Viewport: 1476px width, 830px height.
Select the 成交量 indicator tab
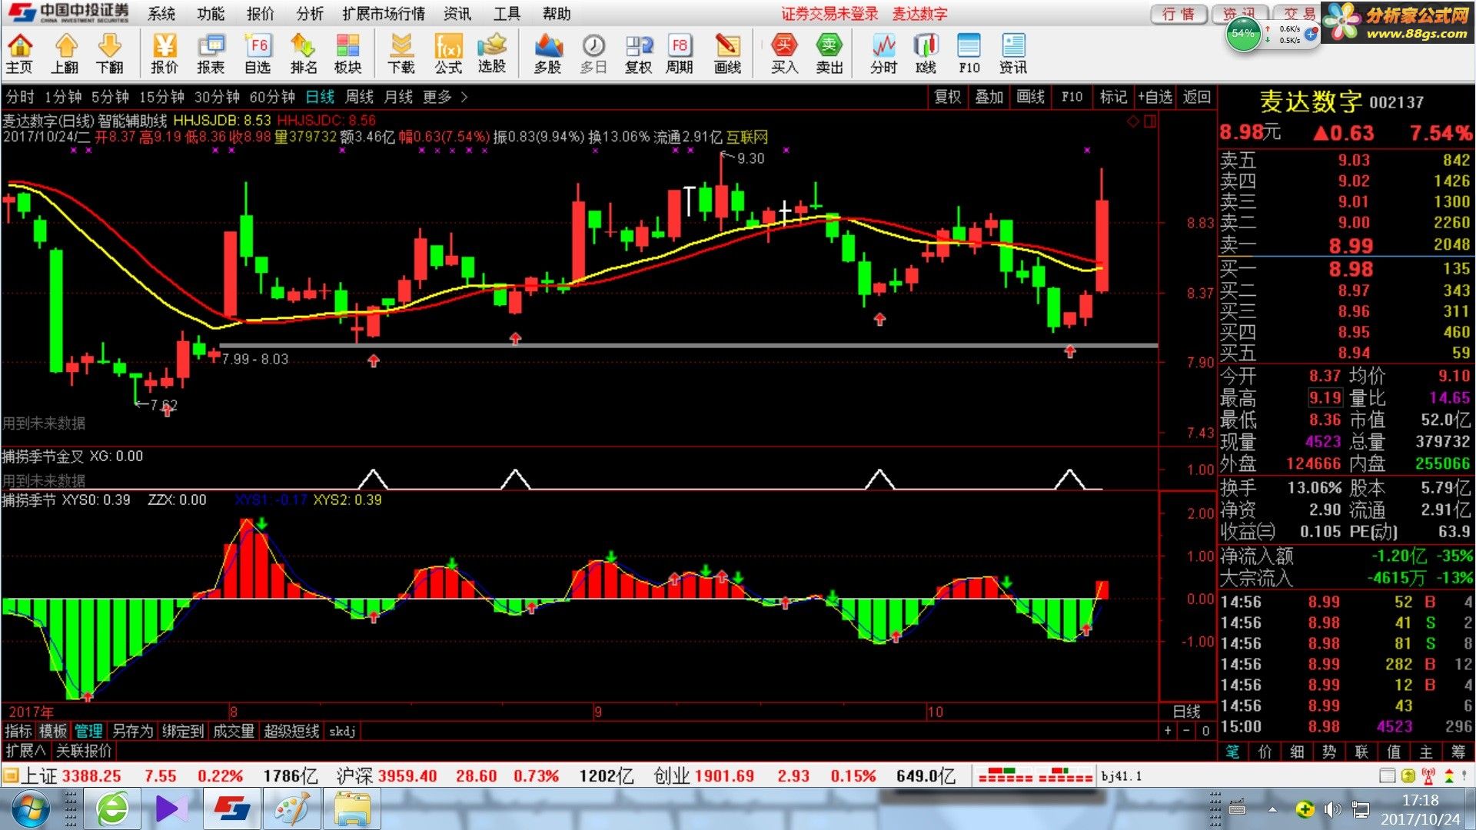pyautogui.click(x=234, y=731)
